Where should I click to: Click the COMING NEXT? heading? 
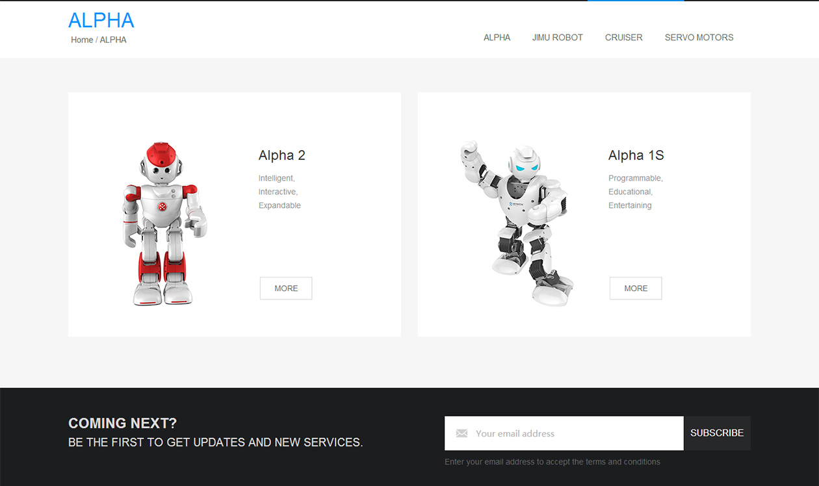122,424
